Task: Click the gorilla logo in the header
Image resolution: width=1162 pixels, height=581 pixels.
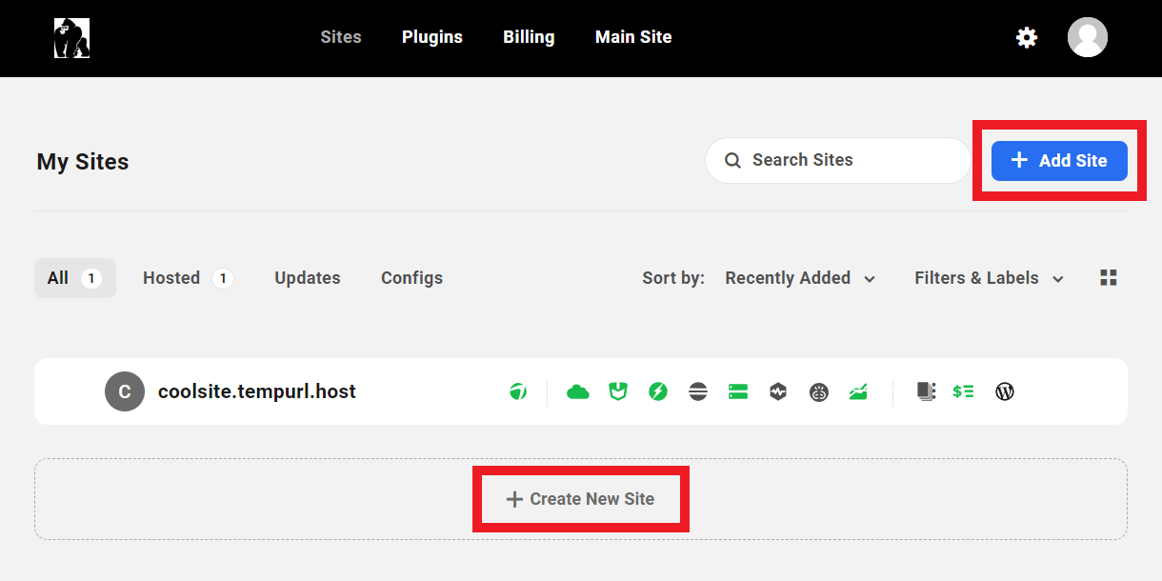Action: (71, 38)
